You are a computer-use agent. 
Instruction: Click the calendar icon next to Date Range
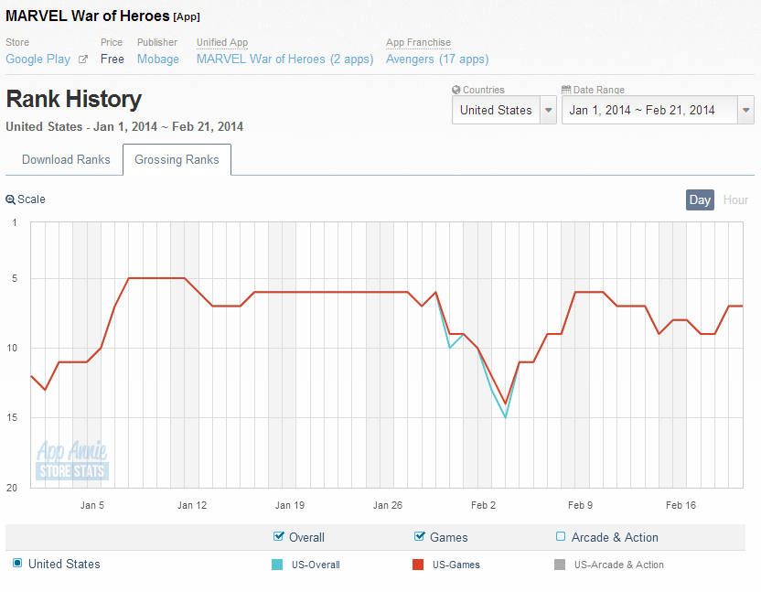click(x=566, y=90)
